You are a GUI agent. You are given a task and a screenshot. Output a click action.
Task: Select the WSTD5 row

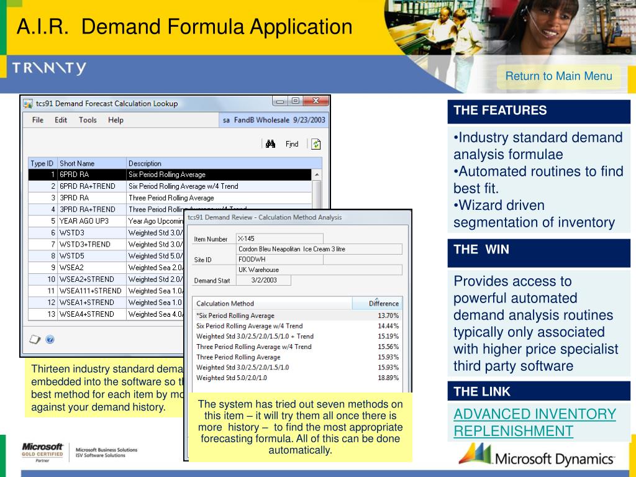coord(106,256)
